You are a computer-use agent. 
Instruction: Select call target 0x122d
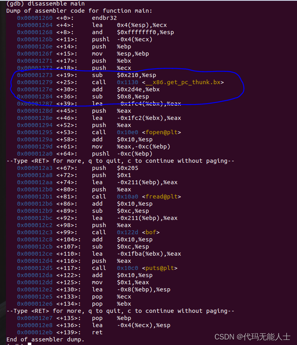tap(128, 232)
